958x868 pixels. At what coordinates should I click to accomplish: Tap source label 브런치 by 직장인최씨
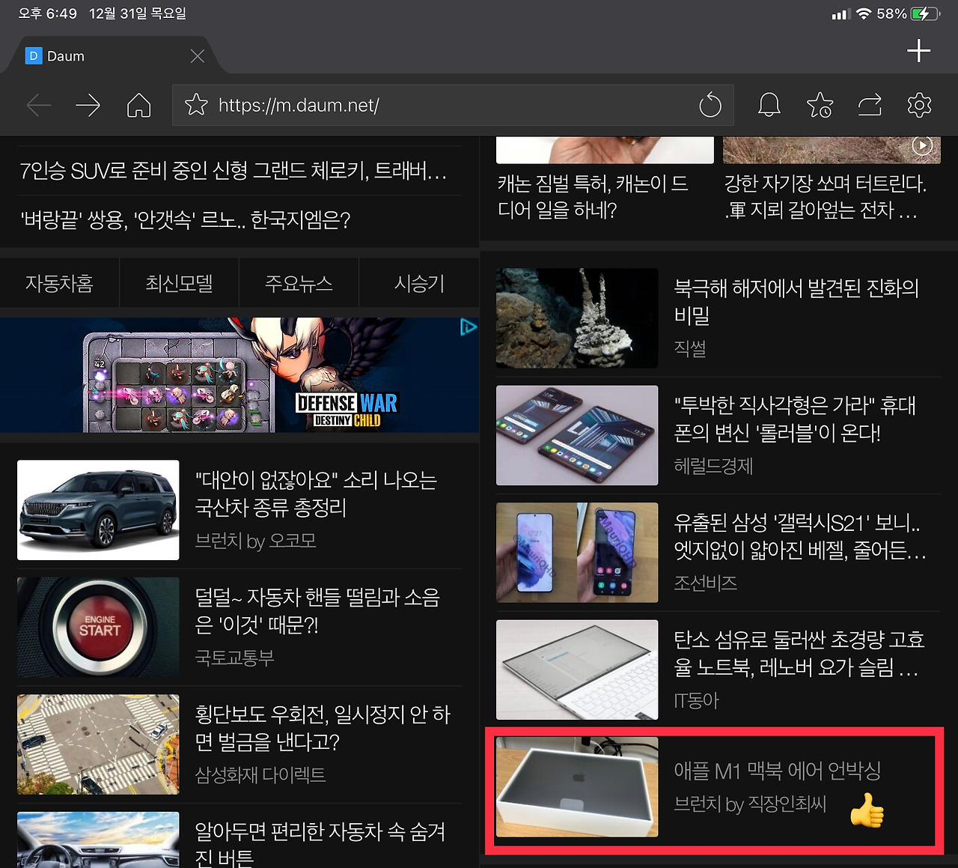click(750, 804)
